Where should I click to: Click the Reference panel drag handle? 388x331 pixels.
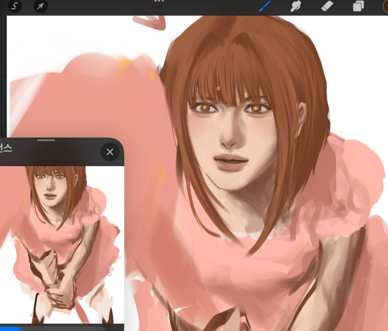tap(46, 141)
